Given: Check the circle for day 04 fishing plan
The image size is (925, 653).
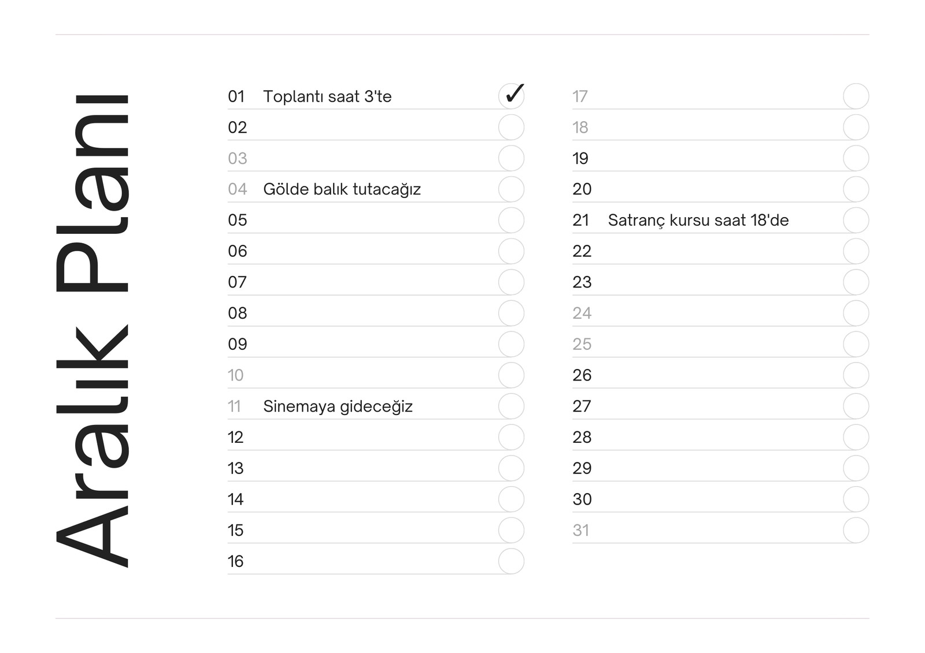Looking at the screenshot, I should 511,189.
